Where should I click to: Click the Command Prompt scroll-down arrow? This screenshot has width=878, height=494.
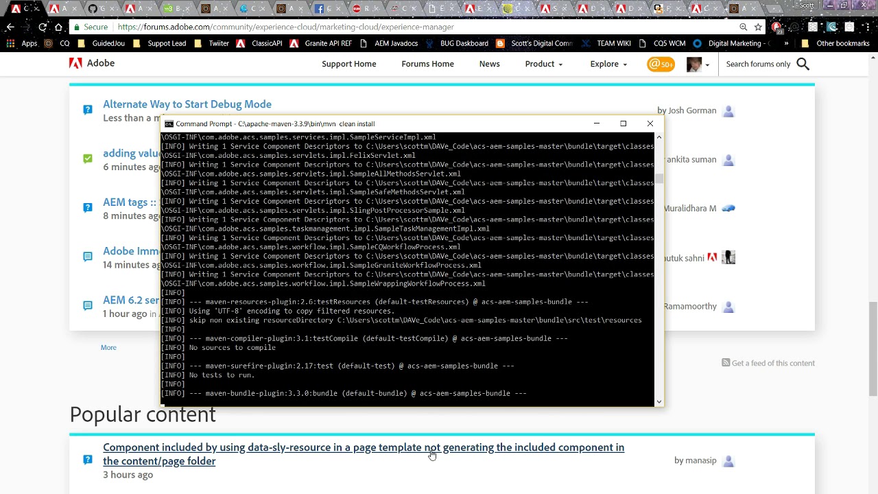tap(659, 402)
